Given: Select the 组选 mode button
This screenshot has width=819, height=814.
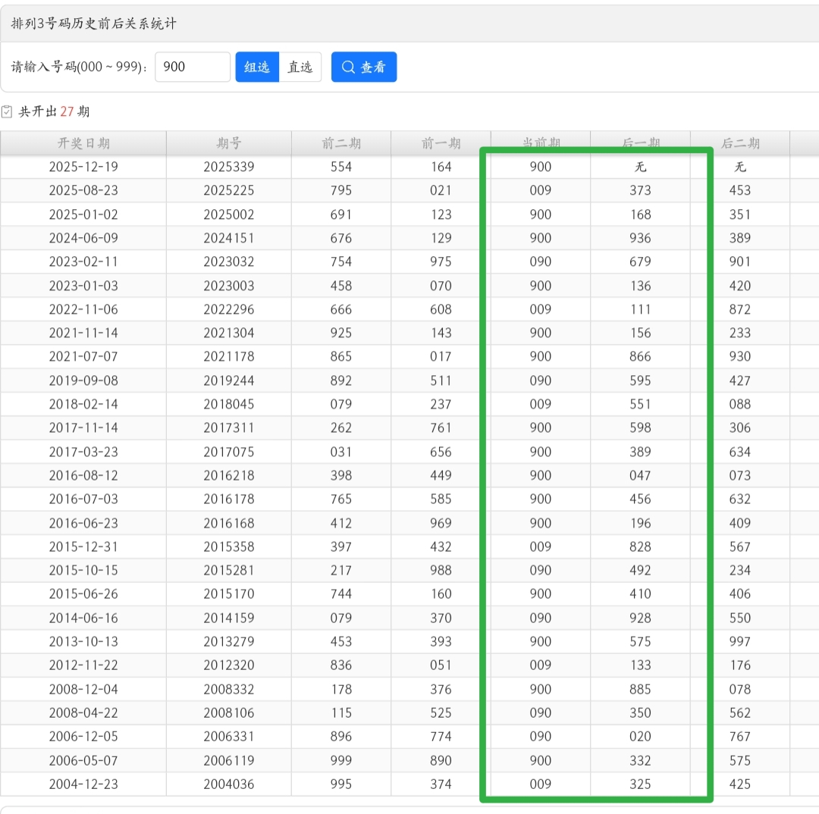Looking at the screenshot, I should point(257,67).
